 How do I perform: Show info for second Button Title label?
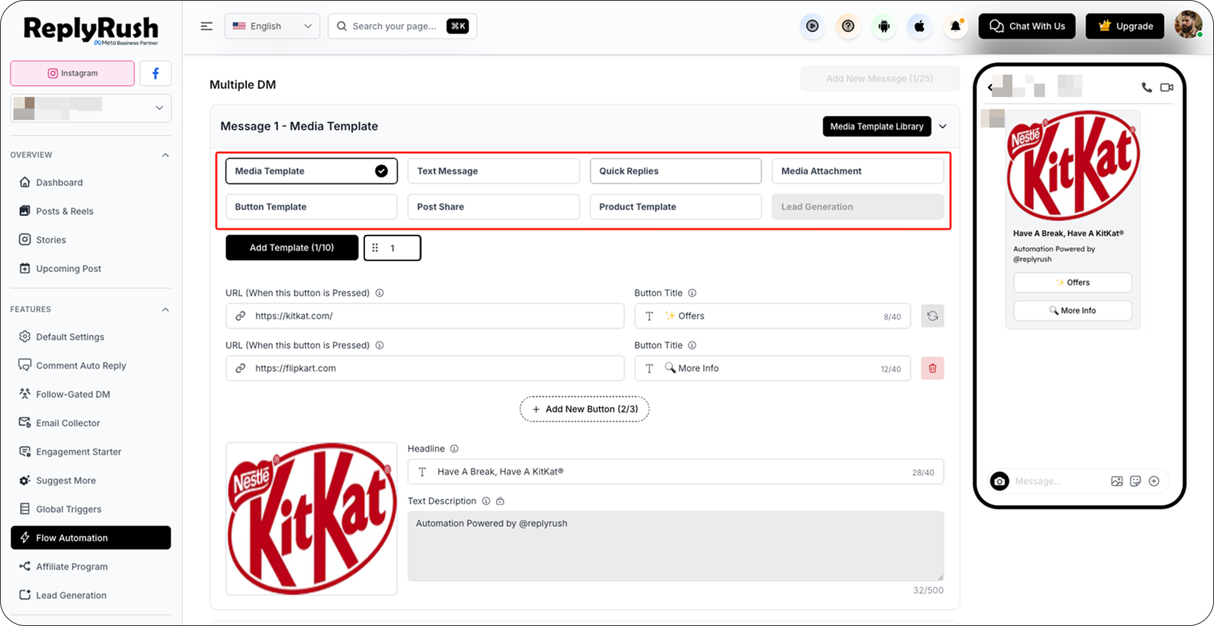point(692,345)
